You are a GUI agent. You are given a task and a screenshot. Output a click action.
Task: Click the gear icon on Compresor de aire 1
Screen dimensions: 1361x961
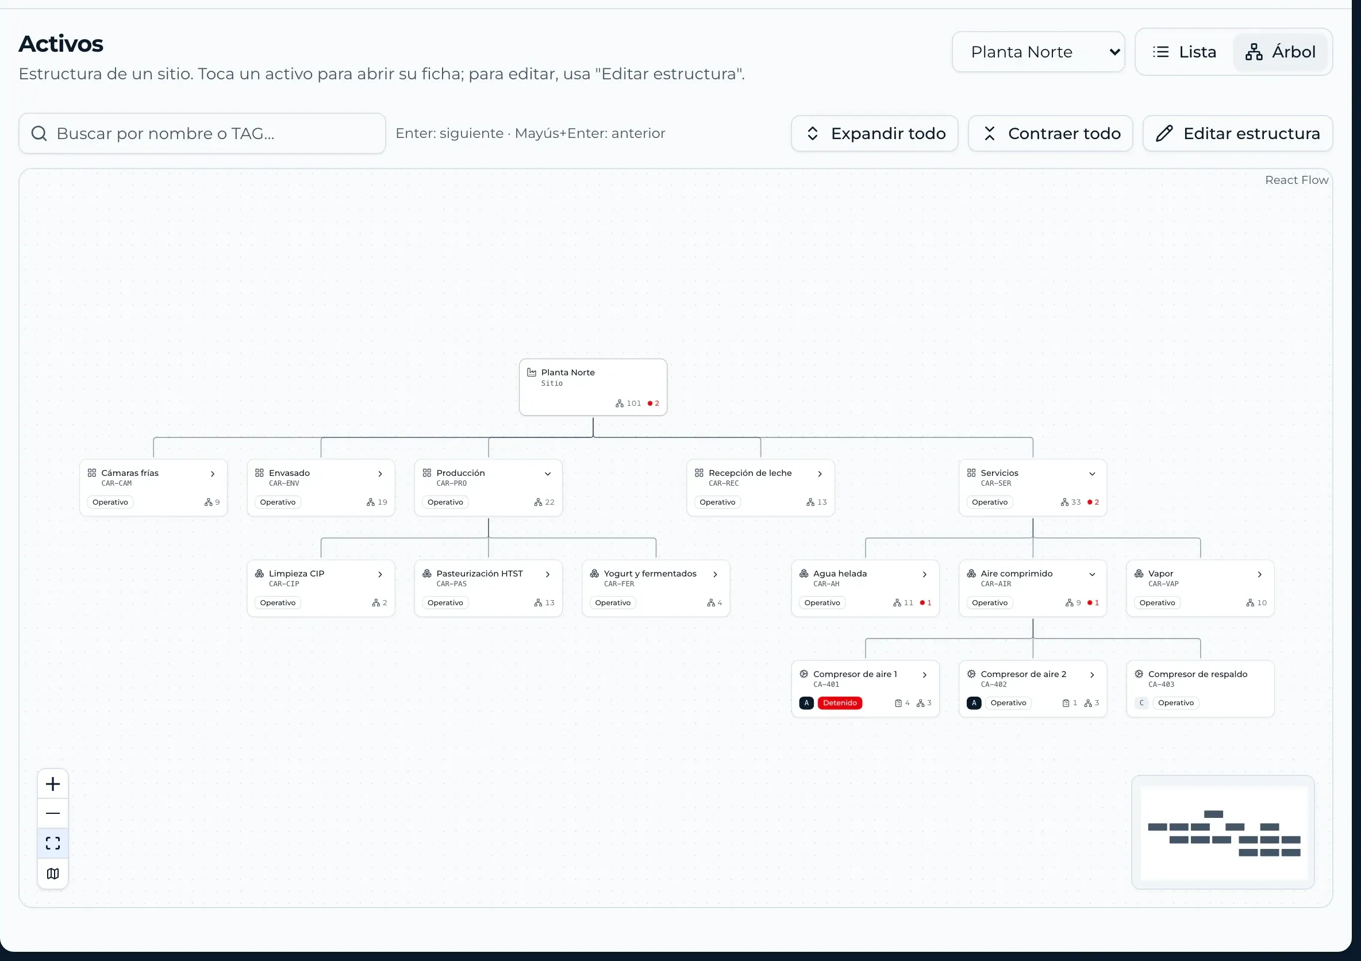coord(804,674)
